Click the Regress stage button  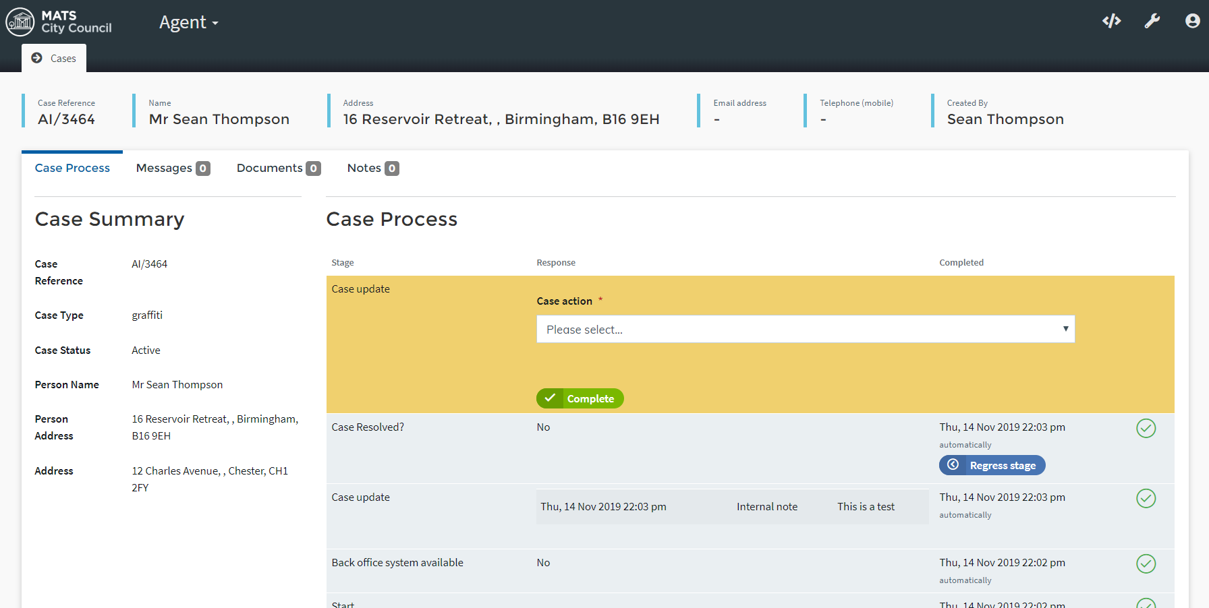click(992, 465)
